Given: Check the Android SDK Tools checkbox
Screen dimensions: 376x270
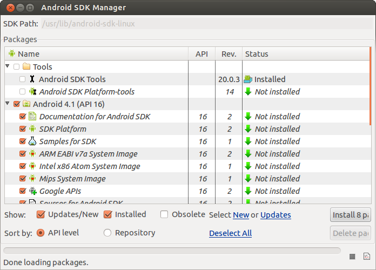Looking at the screenshot, I should 22,79.
